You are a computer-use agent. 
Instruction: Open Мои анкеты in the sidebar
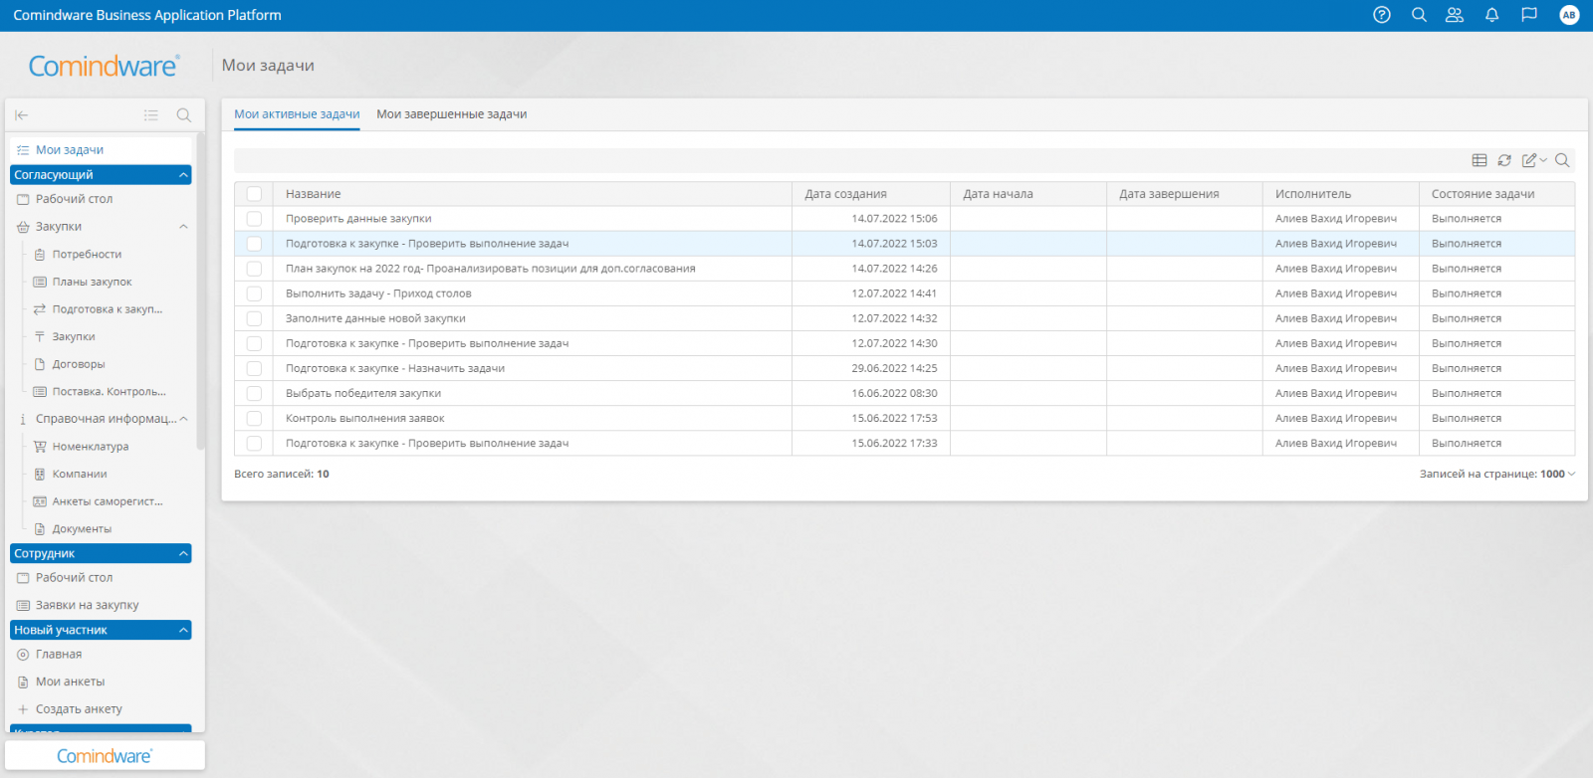tap(70, 682)
